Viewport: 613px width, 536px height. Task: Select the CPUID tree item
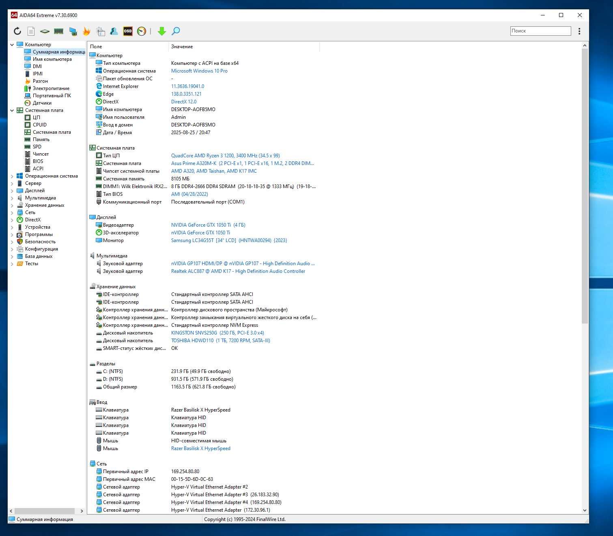pos(40,125)
